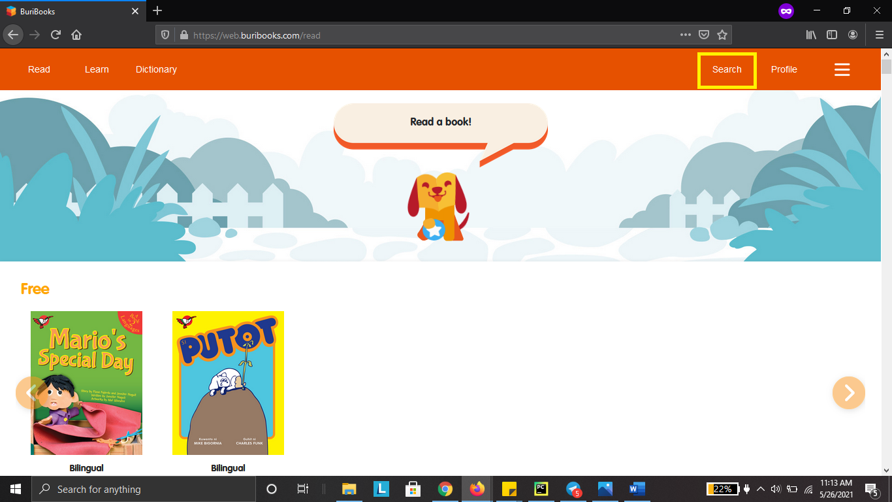Open Cortana from the taskbar

(272, 489)
